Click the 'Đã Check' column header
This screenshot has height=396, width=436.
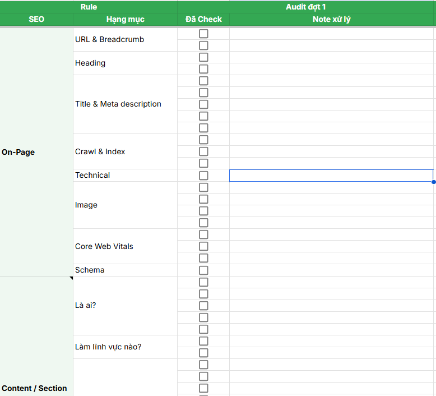pos(203,19)
